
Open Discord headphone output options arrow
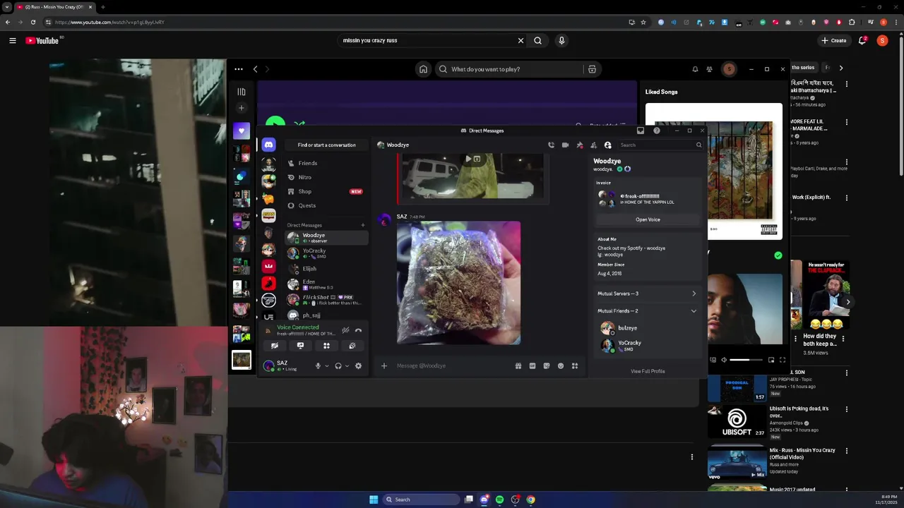[x=347, y=365]
